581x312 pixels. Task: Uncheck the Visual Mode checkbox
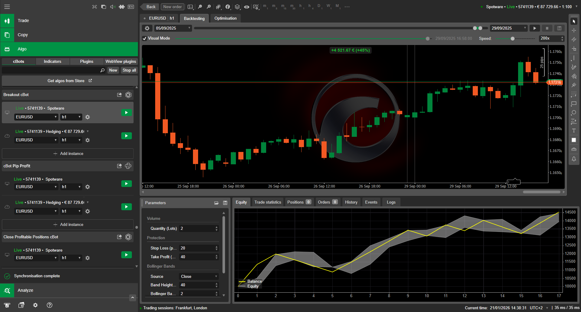coord(145,38)
